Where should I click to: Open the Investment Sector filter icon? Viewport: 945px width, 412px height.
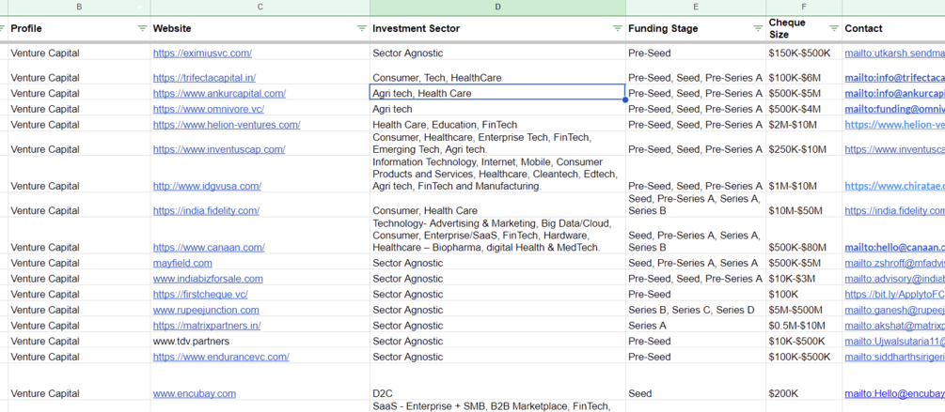tap(618, 29)
